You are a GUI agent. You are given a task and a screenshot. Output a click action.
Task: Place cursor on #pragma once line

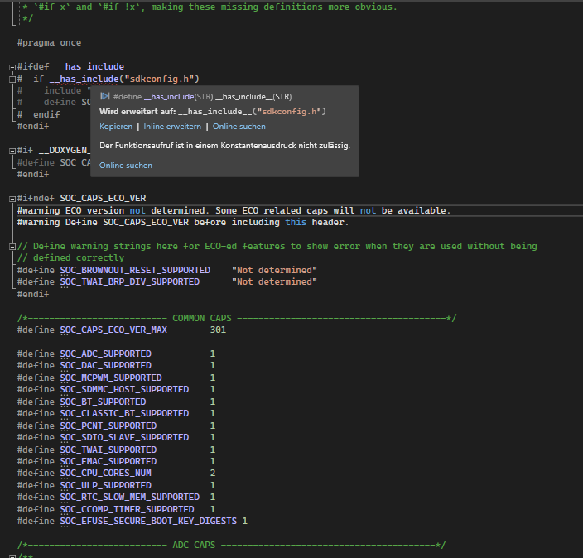(49, 42)
